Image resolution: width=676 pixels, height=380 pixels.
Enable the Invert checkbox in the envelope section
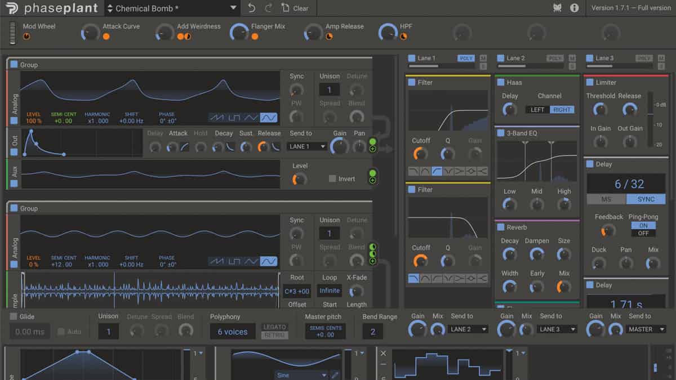[332, 178]
